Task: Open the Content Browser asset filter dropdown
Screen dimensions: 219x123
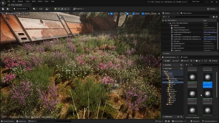Action: [x=187, y=65]
